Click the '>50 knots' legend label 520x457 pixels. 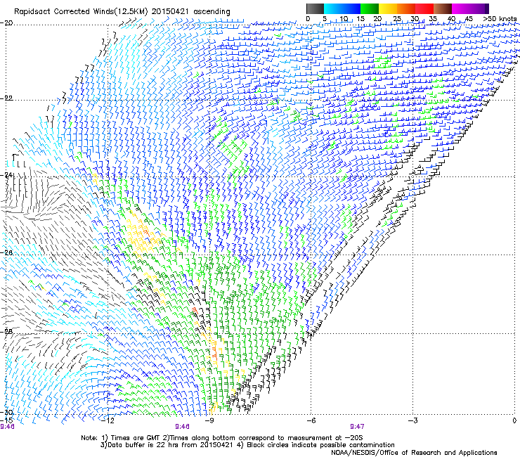coord(500,19)
